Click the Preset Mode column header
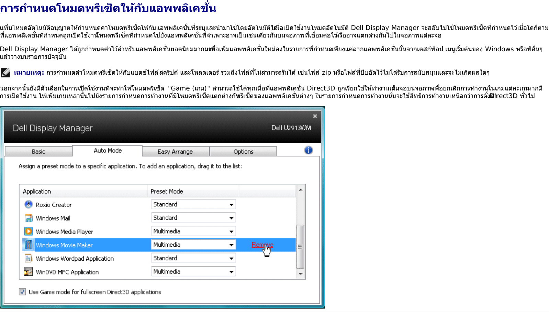 pos(193,191)
